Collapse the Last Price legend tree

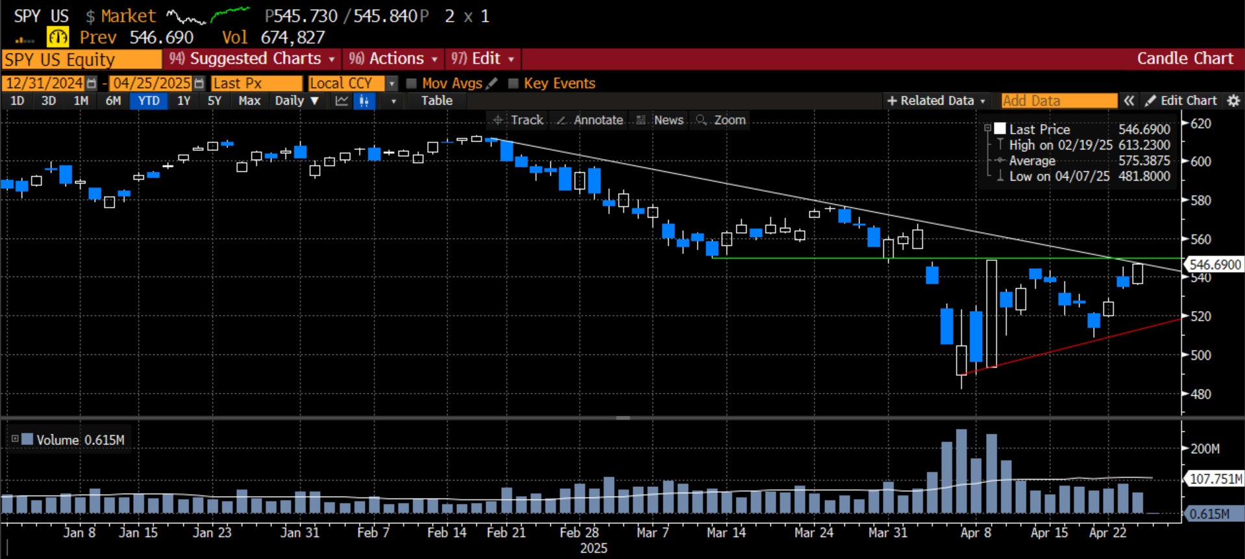pos(987,129)
